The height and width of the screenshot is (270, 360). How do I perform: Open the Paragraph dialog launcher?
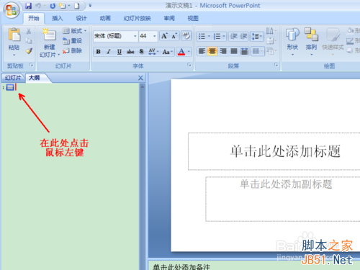pyautogui.click(x=276, y=65)
